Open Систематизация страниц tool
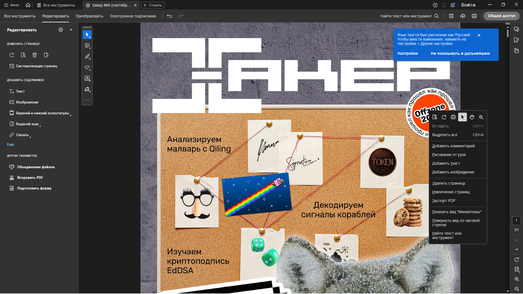 [33, 66]
